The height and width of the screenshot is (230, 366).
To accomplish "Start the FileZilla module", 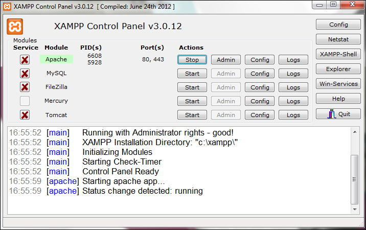I will tap(192, 87).
